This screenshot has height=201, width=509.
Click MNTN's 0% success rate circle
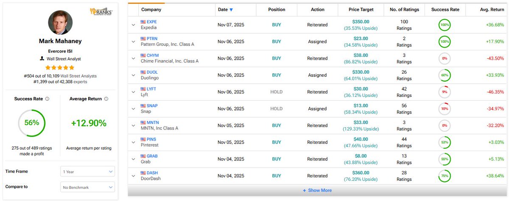click(445, 126)
